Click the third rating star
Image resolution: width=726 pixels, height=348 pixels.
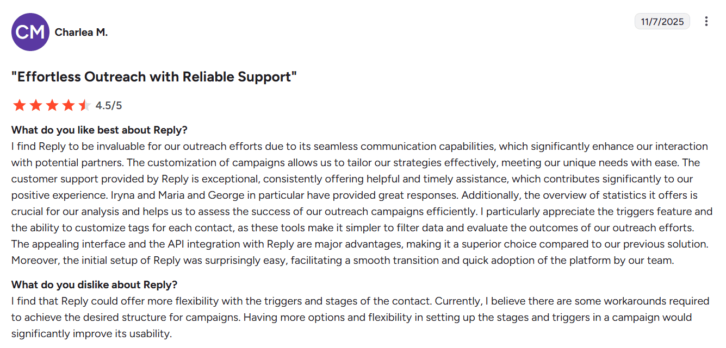click(x=52, y=105)
